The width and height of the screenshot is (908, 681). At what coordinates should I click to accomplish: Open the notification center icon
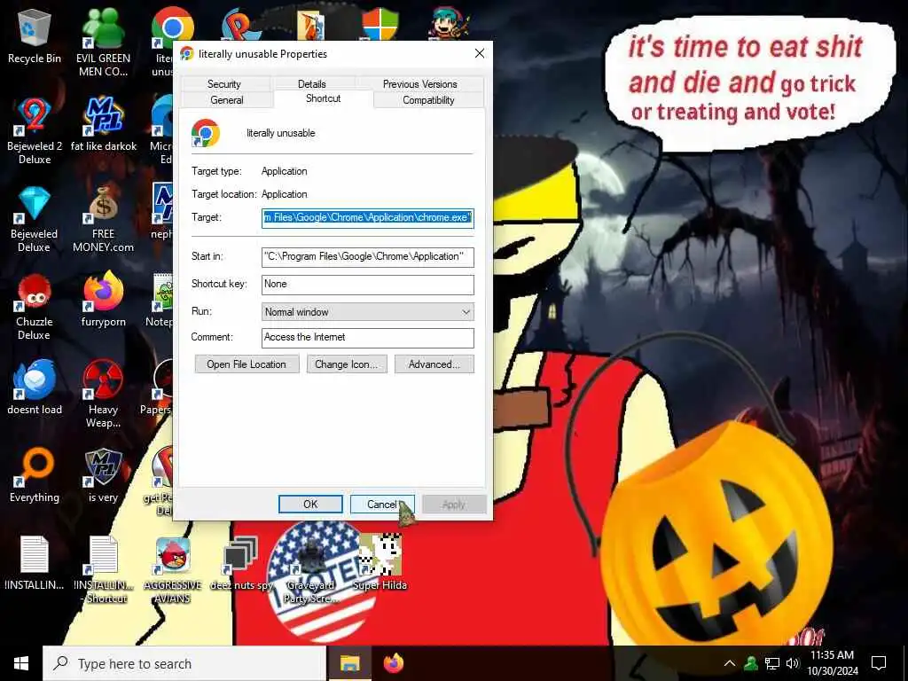pos(879,663)
